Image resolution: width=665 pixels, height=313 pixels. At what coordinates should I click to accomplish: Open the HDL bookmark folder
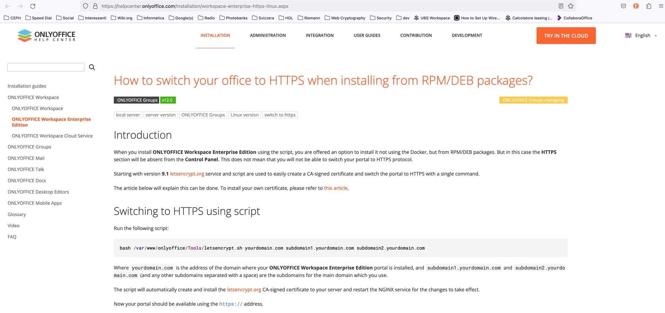tap(286, 18)
